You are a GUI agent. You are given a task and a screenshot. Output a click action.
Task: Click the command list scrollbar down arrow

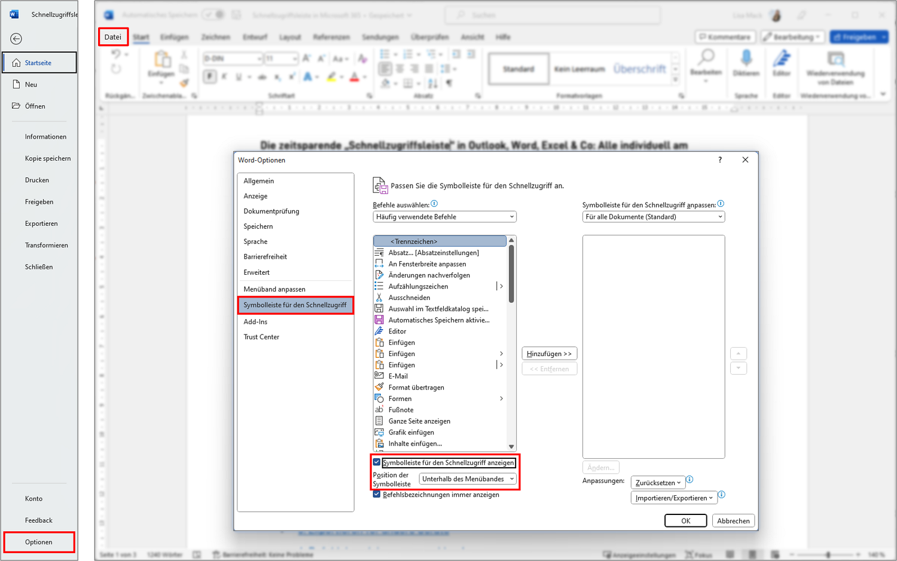point(511,446)
